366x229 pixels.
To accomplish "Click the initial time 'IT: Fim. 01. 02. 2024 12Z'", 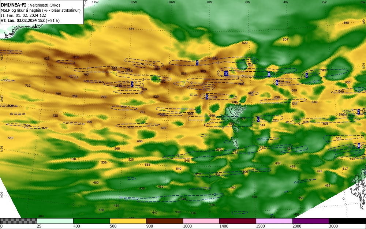I will pyautogui.click(x=23, y=15).
